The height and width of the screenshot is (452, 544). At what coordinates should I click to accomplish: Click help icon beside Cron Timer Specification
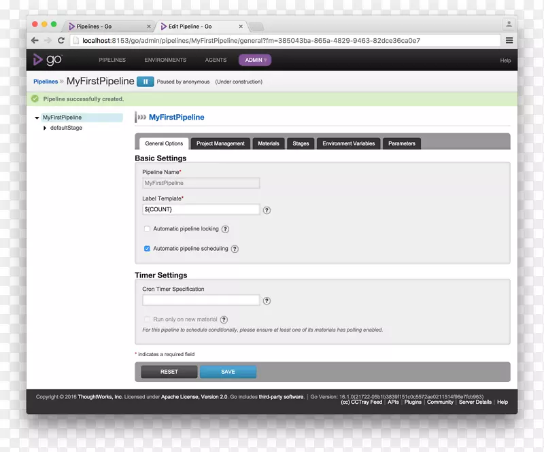point(267,301)
